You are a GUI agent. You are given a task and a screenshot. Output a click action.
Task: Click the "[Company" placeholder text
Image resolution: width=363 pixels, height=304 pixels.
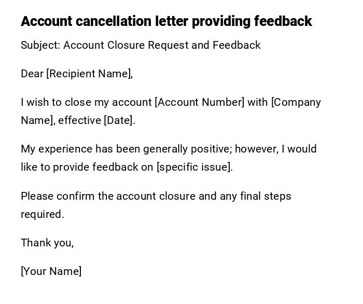(x=296, y=102)
